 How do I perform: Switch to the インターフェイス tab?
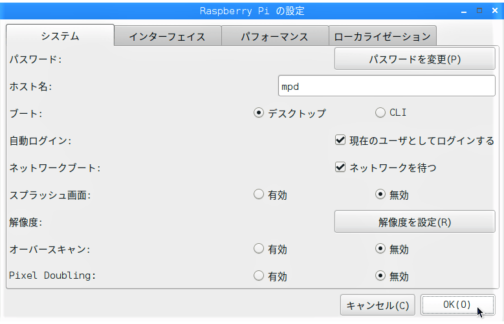[168, 36]
